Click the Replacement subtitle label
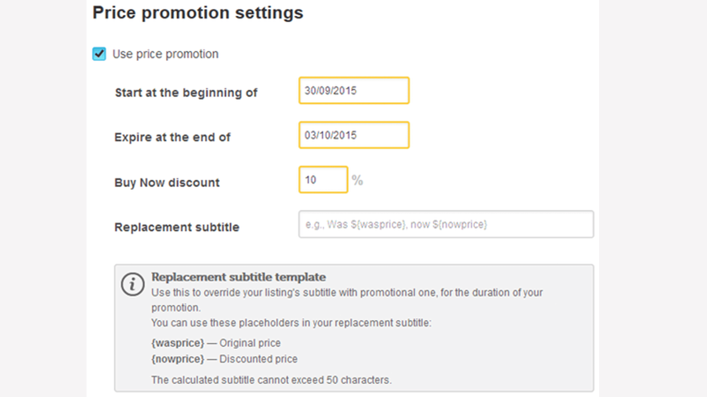This screenshot has height=397, width=707. coord(177,227)
